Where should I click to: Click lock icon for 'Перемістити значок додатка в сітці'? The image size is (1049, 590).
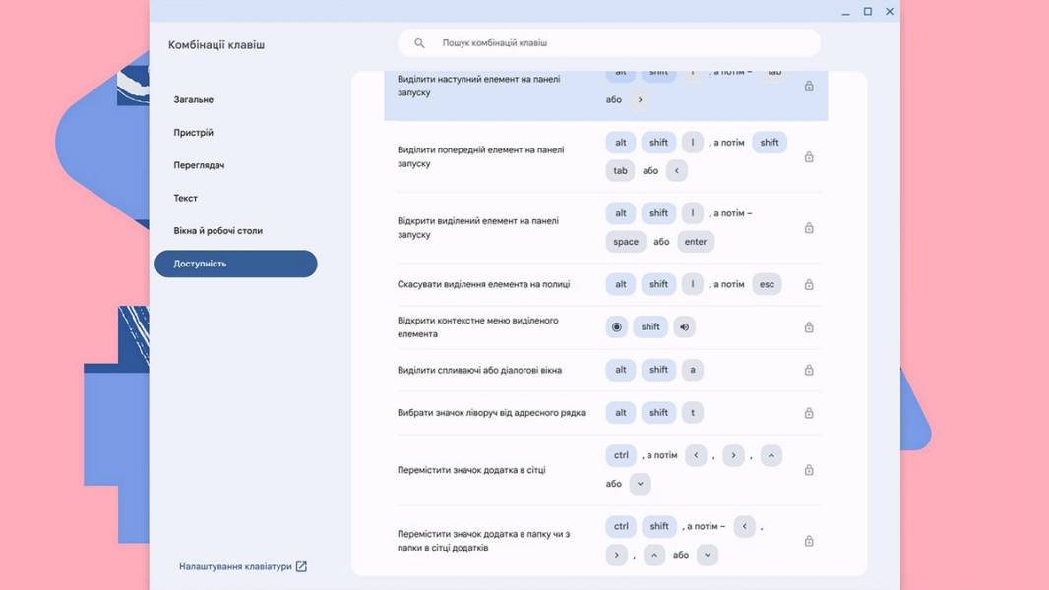coord(809,470)
